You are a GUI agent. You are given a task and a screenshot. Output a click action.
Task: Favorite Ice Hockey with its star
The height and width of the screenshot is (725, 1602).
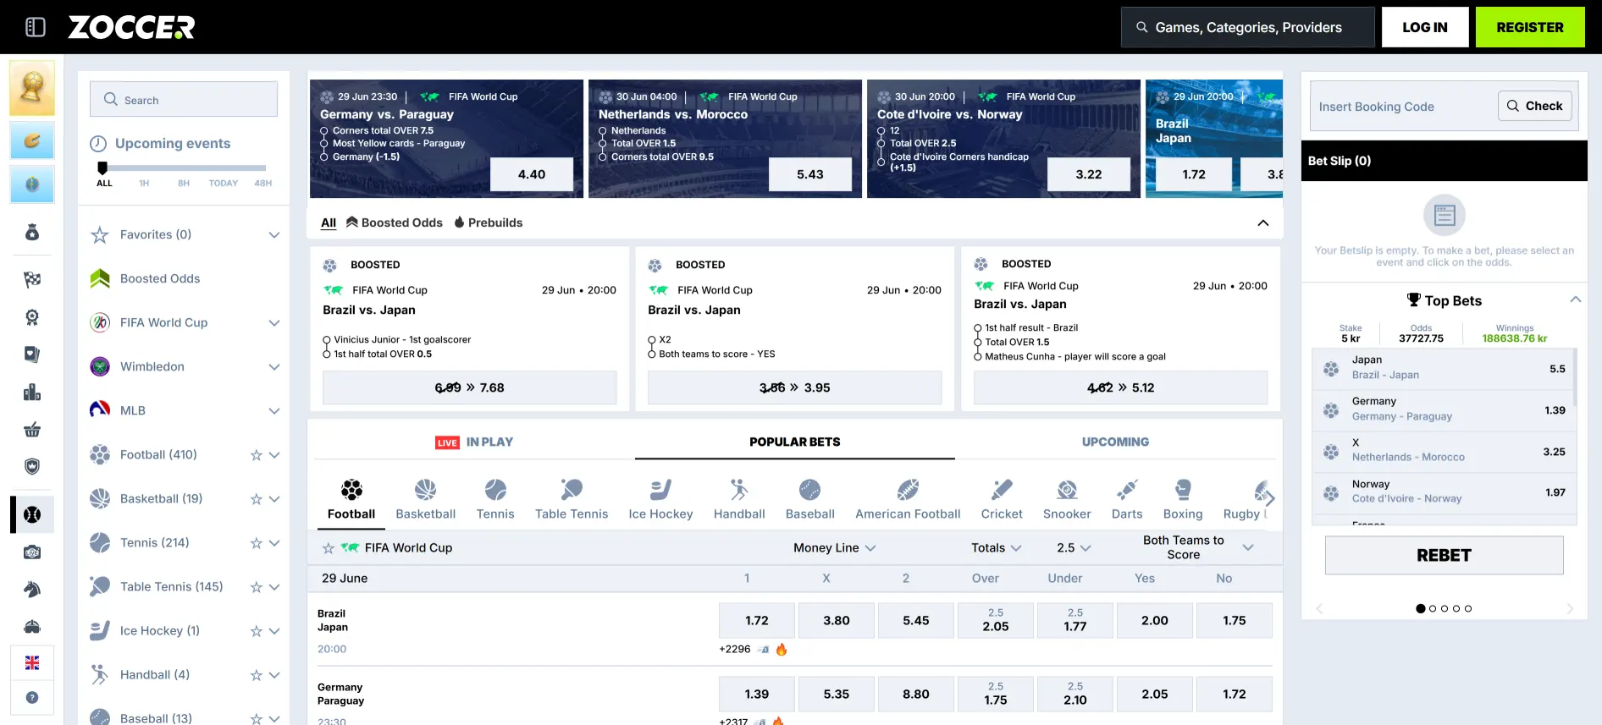click(256, 631)
